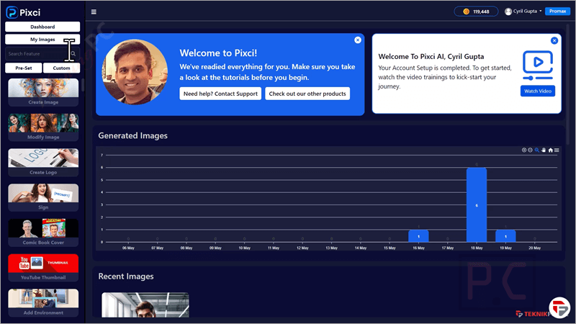Click the Pixci logo icon

click(x=12, y=12)
